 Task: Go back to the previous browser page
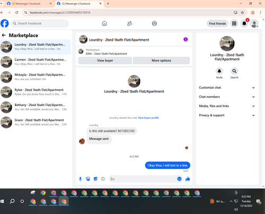(2, 13)
